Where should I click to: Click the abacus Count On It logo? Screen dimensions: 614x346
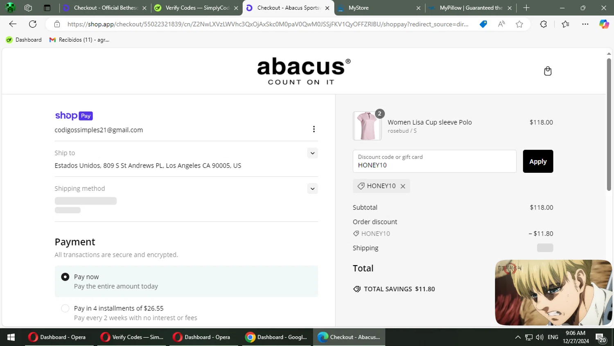pos(304,71)
